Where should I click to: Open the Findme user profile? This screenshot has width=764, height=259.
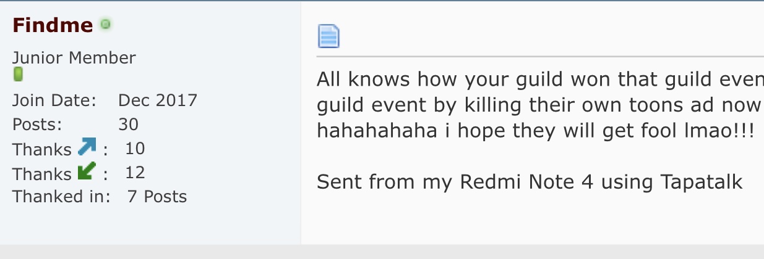(x=53, y=25)
